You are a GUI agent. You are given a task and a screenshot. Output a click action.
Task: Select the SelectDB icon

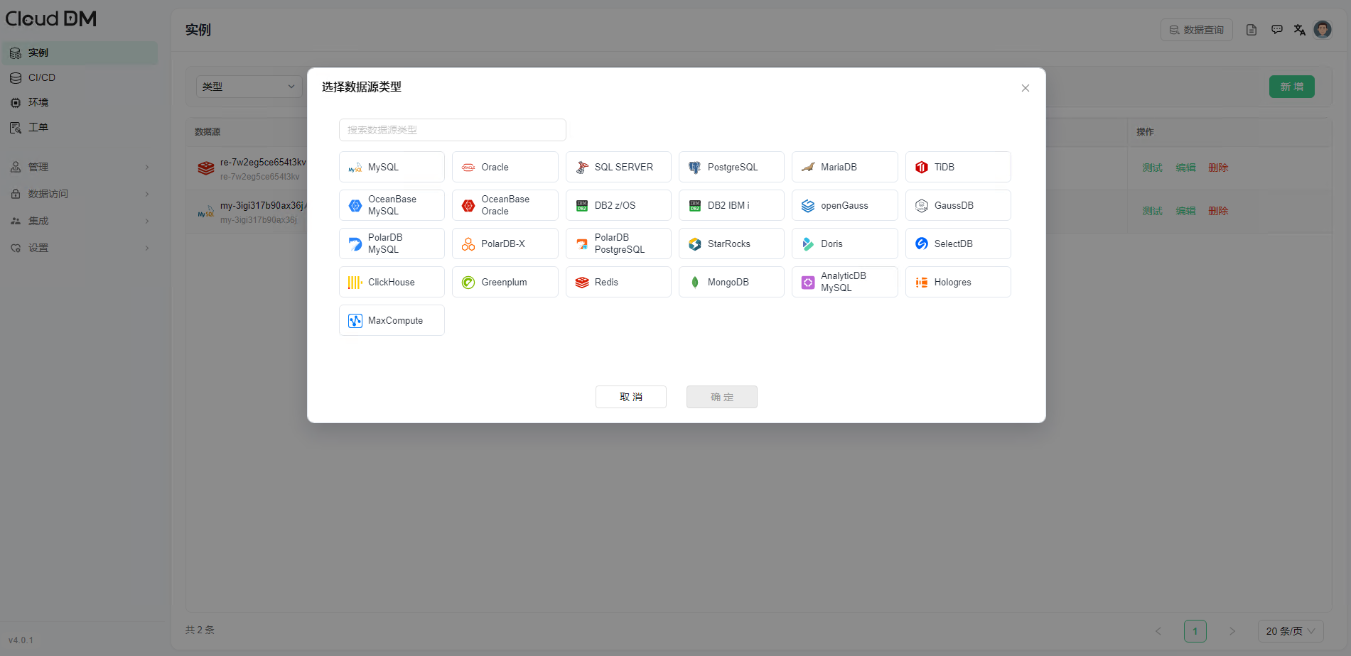click(922, 244)
